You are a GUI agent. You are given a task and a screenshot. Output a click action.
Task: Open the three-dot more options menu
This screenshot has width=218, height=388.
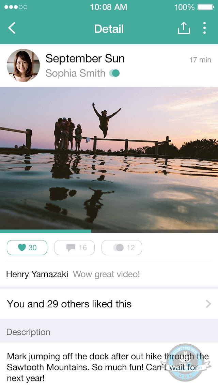coord(204,28)
